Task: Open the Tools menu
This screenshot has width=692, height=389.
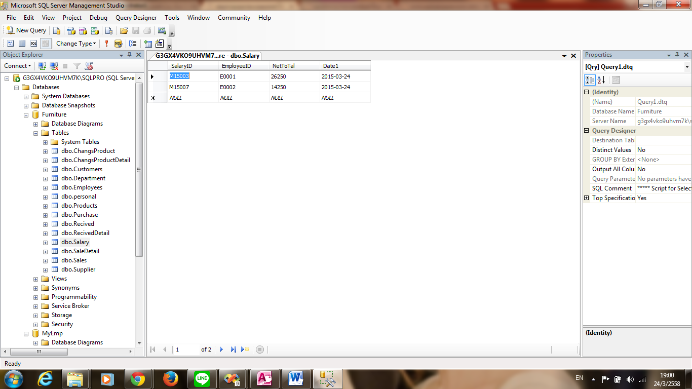Action: pyautogui.click(x=172, y=18)
